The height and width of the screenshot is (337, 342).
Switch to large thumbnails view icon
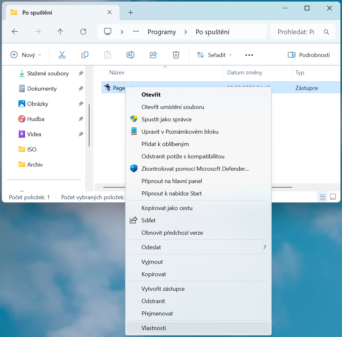[x=333, y=197]
